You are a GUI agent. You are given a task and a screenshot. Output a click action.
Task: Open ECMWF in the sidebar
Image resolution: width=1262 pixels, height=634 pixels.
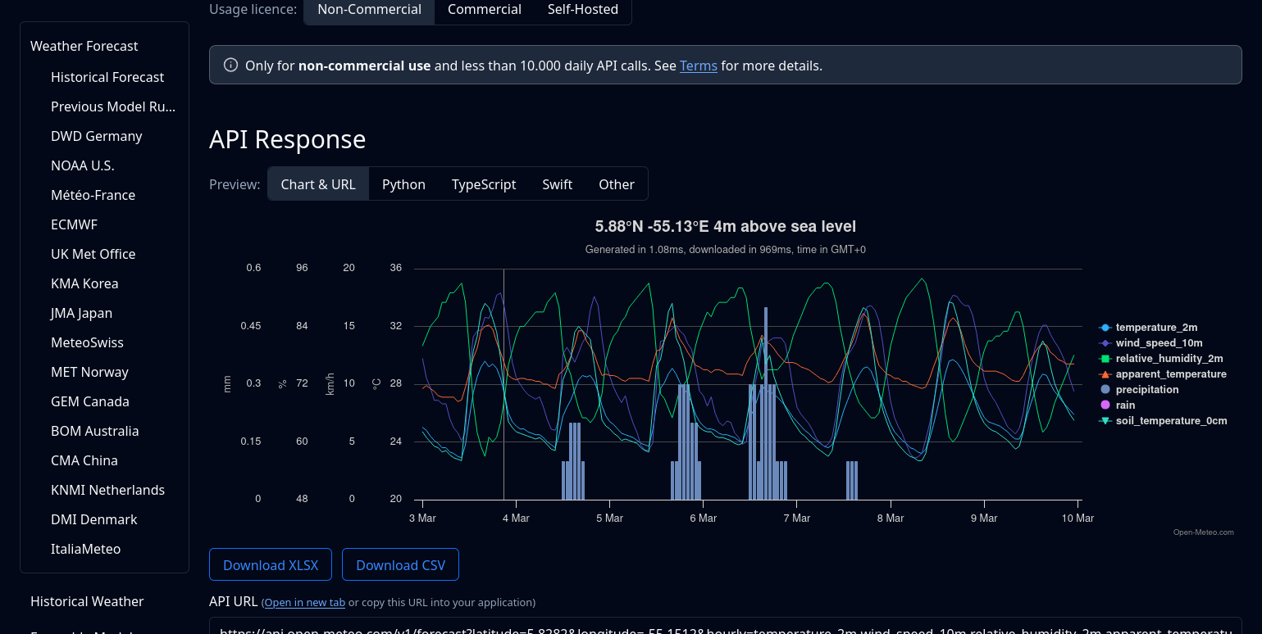pyautogui.click(x=74, y=224)
